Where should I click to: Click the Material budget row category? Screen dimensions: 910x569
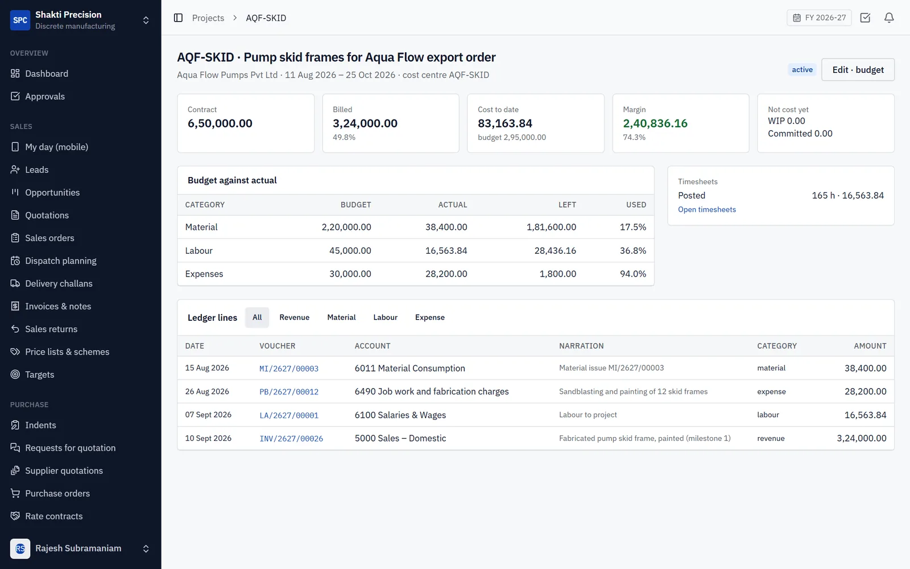click(x=201, y=227)
